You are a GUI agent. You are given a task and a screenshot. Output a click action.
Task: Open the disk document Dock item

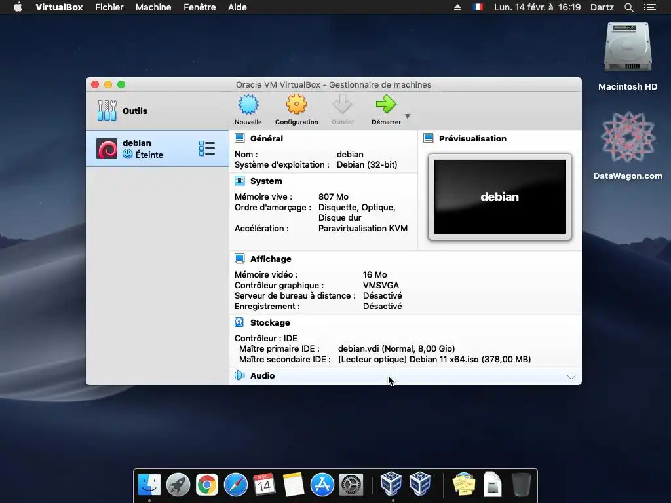pyautogui.click(x=493, y=484)
